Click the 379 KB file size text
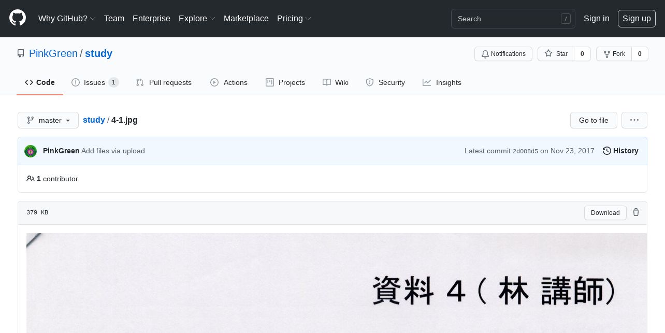 click(37, 212)
